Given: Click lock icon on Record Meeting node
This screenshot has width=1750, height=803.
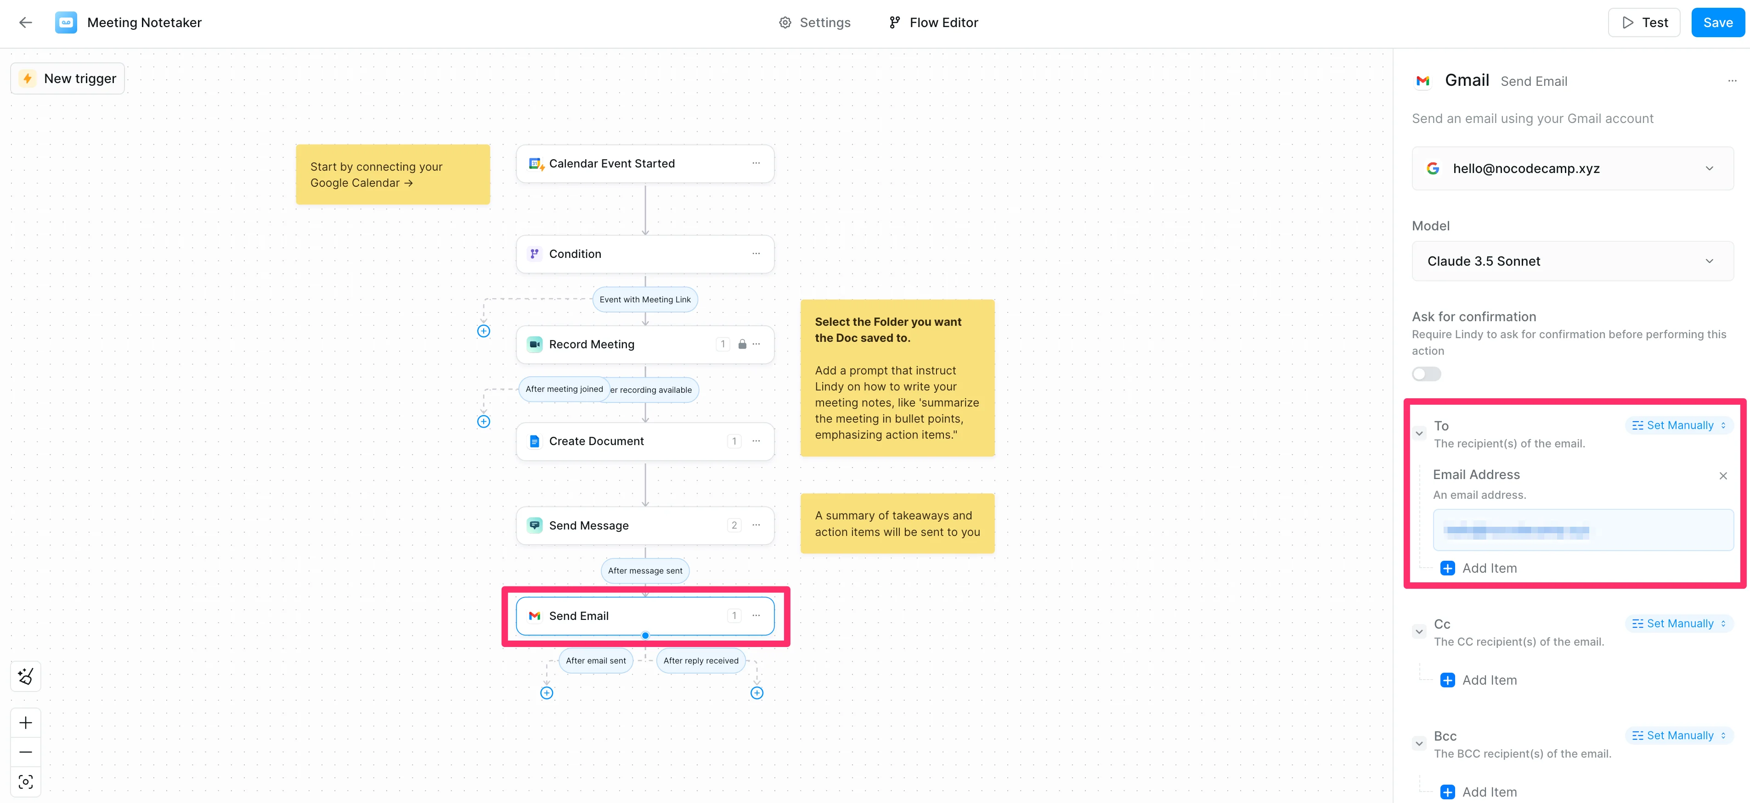Looking at the screenshot, I should click(742, 344).
